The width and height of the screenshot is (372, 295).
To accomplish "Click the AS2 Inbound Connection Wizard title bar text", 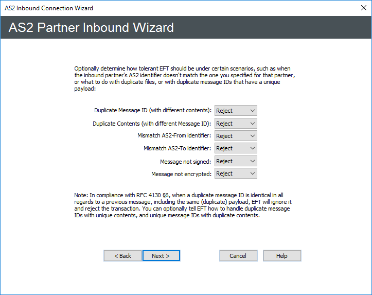I will point(49,8).
